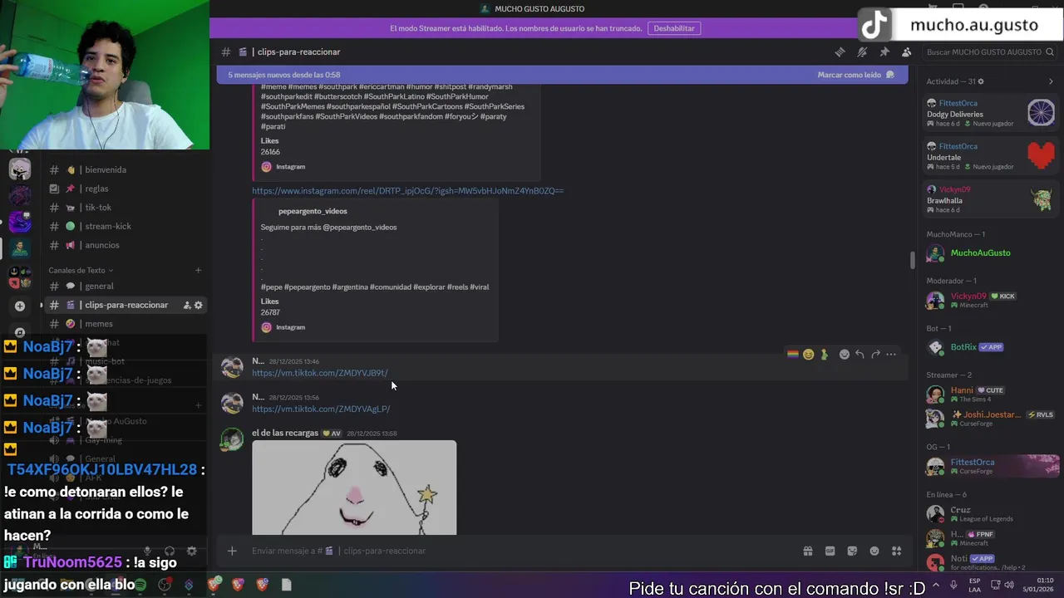The width and height of the screenshot is (1064, 598).
Task: Open the apps launcher icon
Action: click(896, 551)
